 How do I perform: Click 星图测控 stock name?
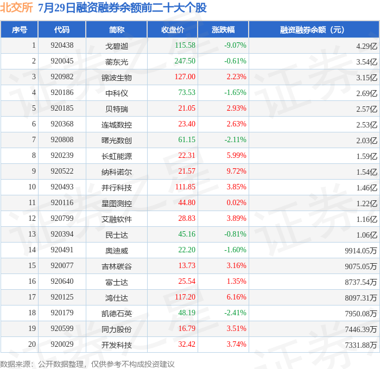(x=117, y=203)
